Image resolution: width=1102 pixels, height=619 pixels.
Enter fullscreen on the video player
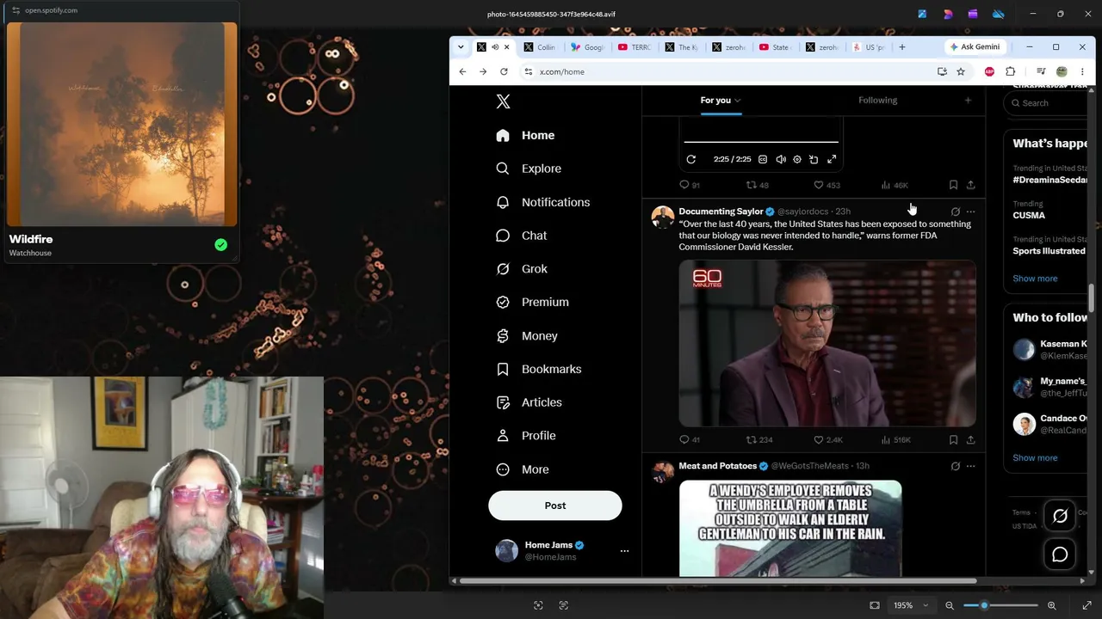(x=832, y=159)
